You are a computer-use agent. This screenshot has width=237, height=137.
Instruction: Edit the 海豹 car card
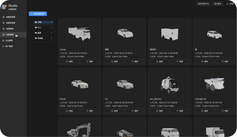coord(114,62)
